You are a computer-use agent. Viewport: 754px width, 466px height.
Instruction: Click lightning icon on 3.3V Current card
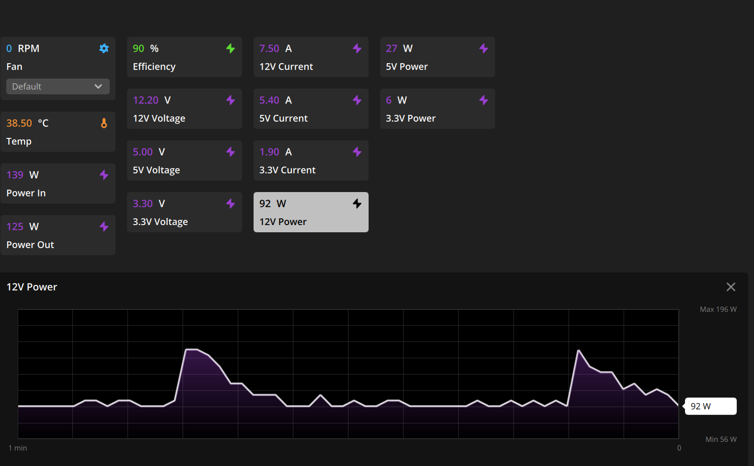(357, 152)
